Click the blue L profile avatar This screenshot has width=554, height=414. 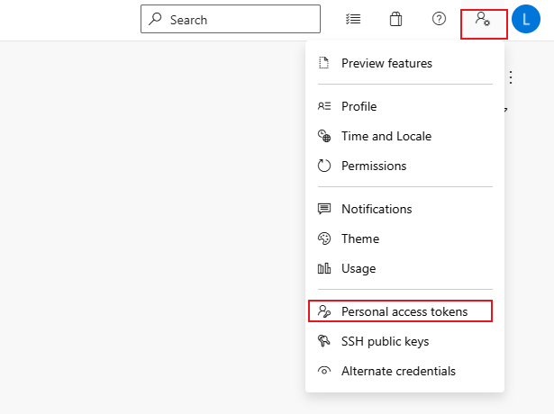pyautogui.click(x=526, y=19)
